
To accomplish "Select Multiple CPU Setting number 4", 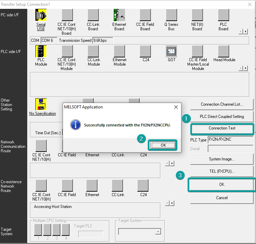I will pyautogui.click(x=65, y=230).
